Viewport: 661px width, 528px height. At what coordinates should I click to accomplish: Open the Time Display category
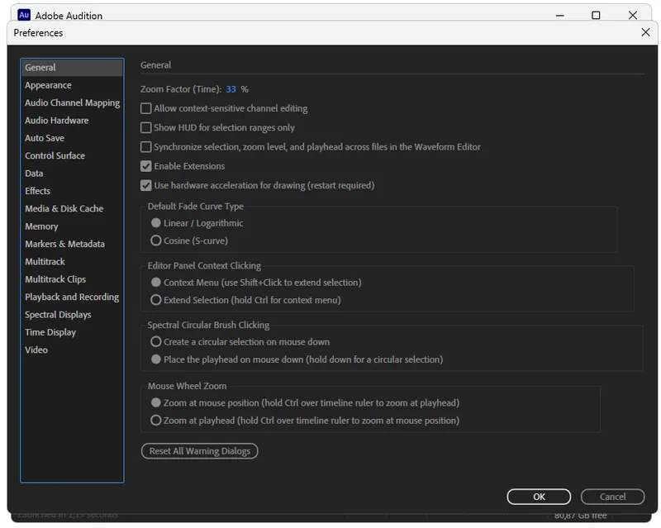pyautogui.click(x=72, y=333)
